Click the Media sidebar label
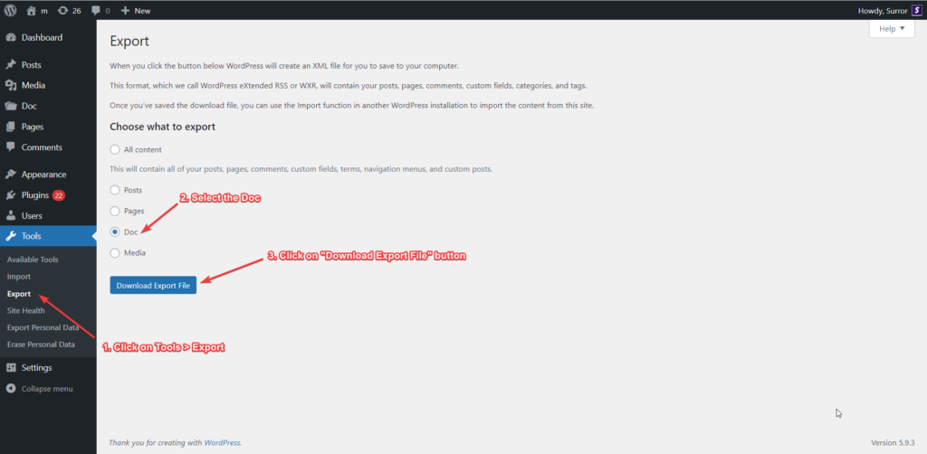Screen dimensions: 927x454 point(33,86)
